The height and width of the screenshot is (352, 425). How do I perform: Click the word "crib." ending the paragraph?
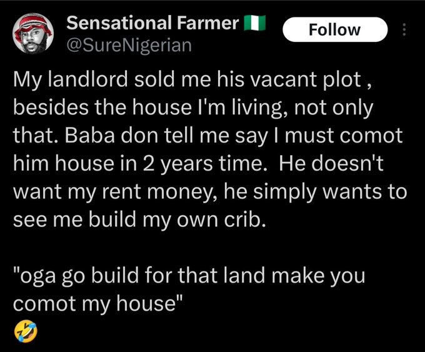pyautogui.click(x=244, y=219)
